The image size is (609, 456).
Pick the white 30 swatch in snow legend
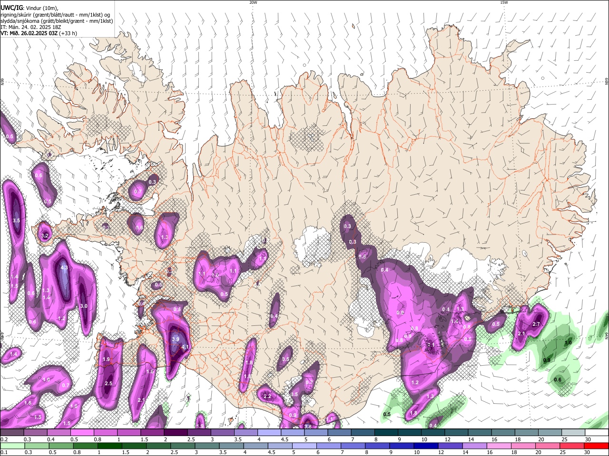click(596, 433)
